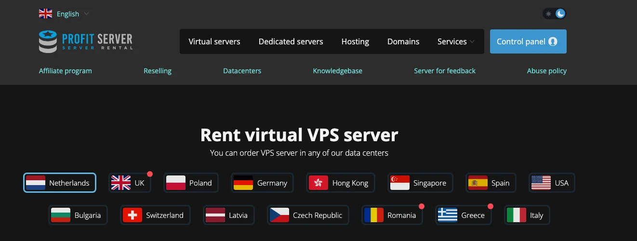
Task: Select Switzerland data center
Action: pos(155,215)
